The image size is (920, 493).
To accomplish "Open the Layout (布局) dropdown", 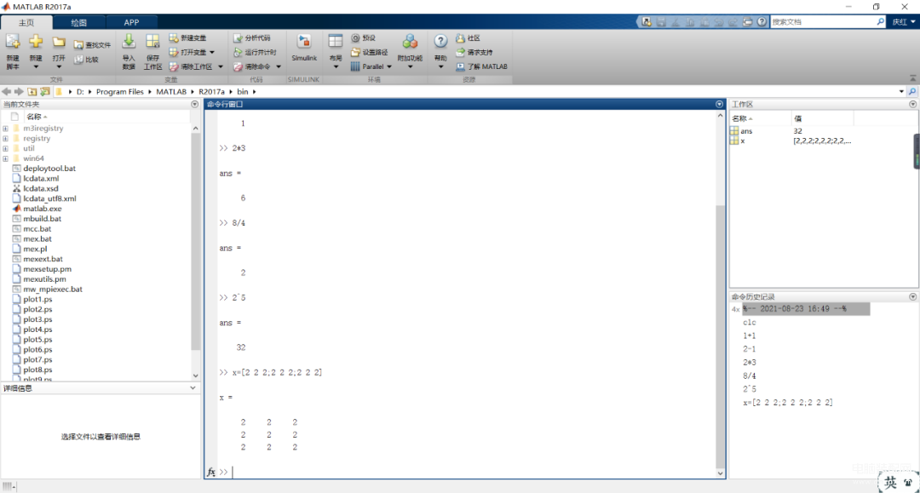I will coord(336,66).
